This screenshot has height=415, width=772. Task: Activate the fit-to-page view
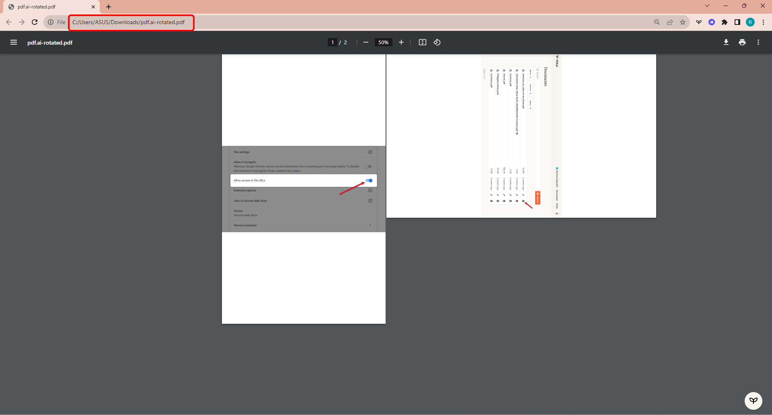pyautogui.click(x=422, y=42)
